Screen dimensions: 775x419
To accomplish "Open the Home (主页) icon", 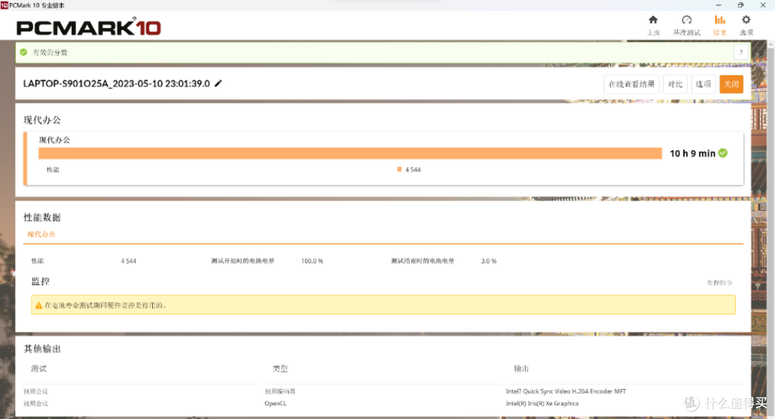I will pyautogui.click(x=653, y=20).
